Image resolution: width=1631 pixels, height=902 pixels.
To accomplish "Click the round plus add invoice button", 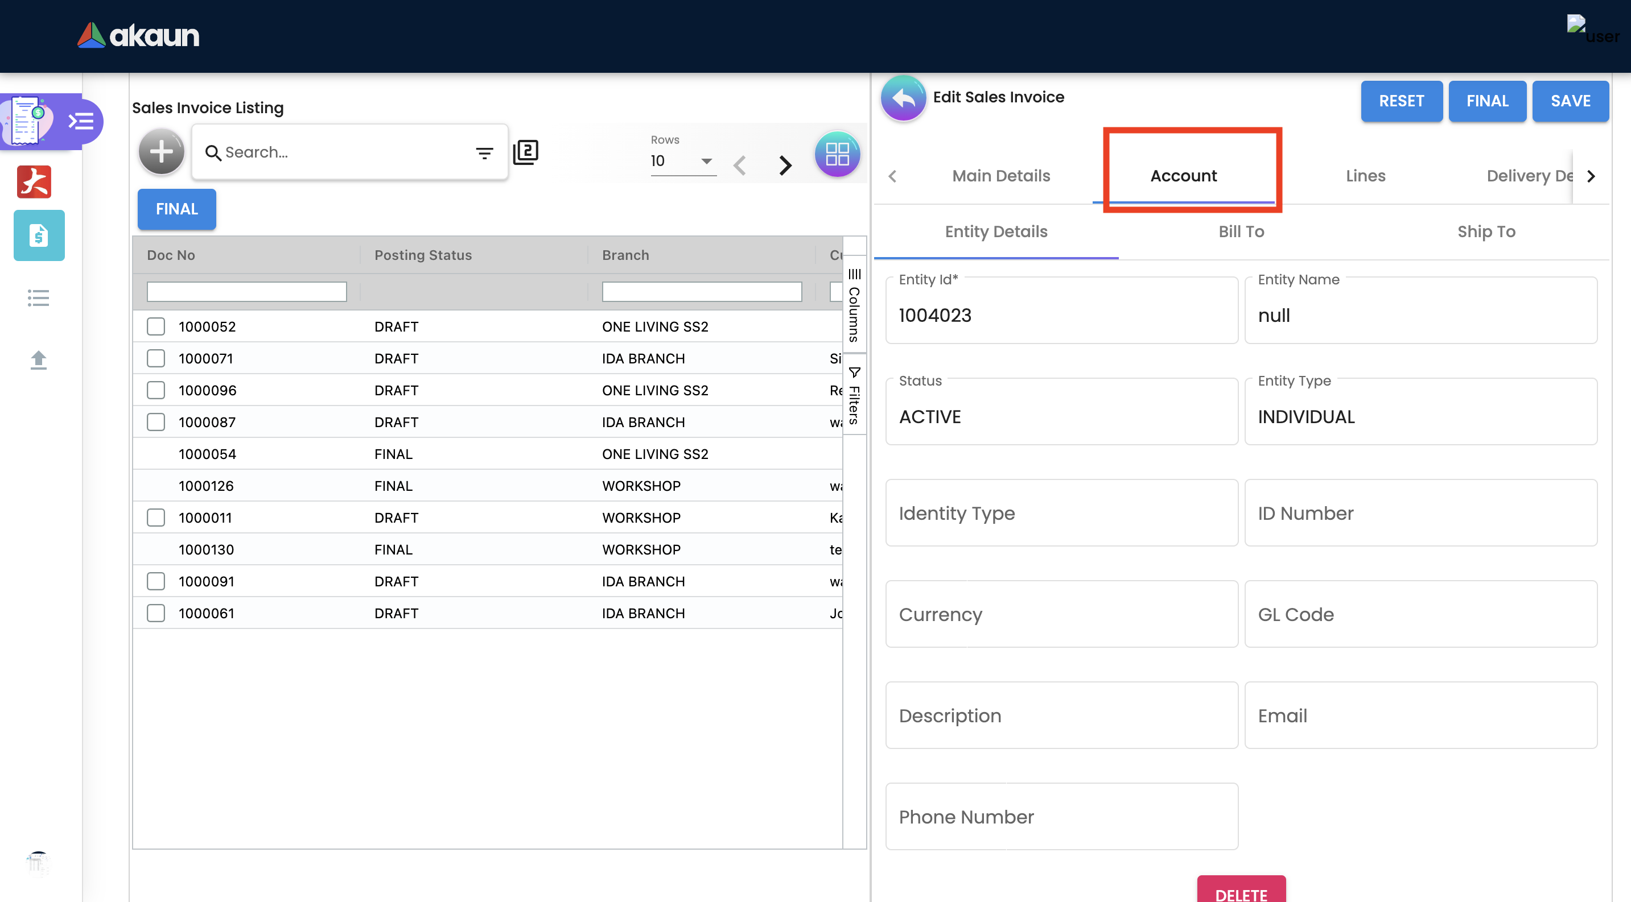I will click(162, 152).
